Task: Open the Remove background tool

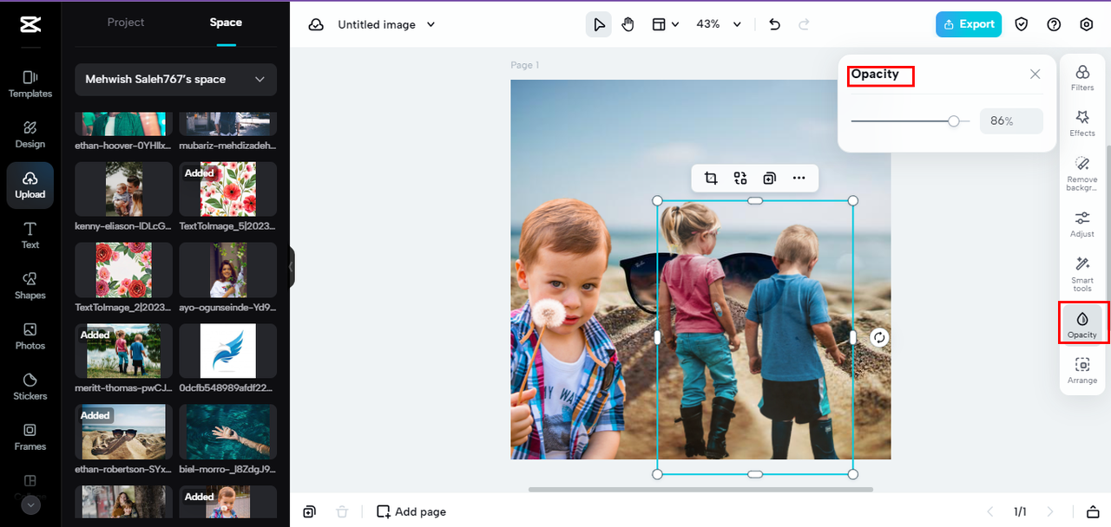Action: pos(1082,174)
